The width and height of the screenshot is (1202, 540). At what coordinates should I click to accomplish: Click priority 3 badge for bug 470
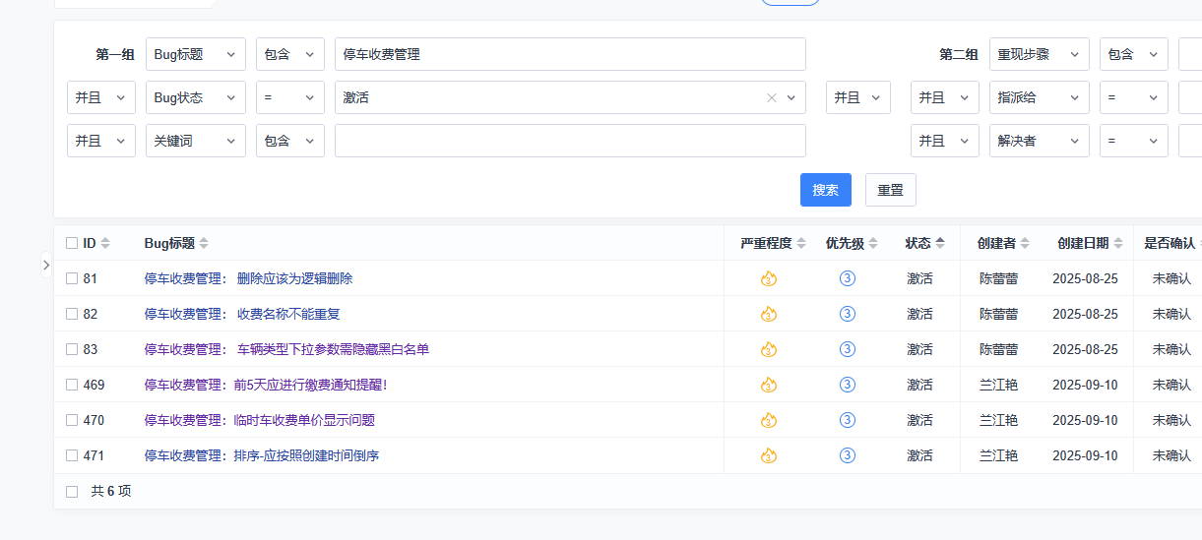(x=847, y=420)
